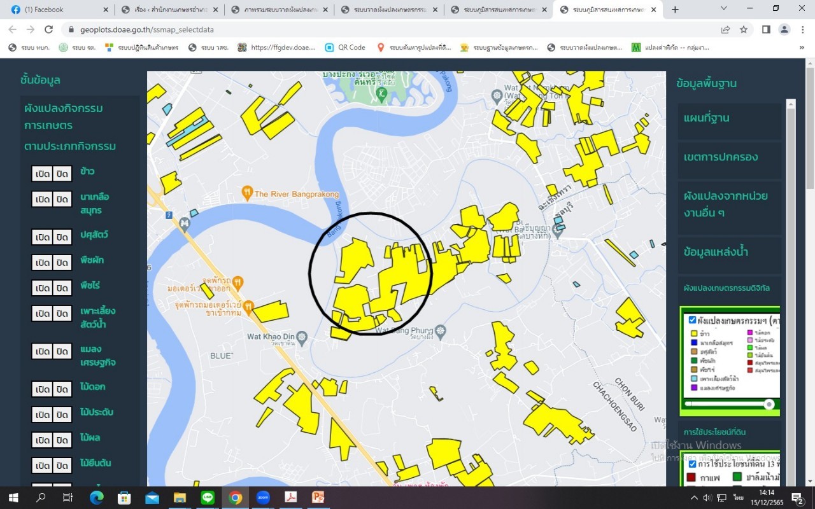
Task: Turn off the พืชผัก layer with ปิด
Action: 62,263
